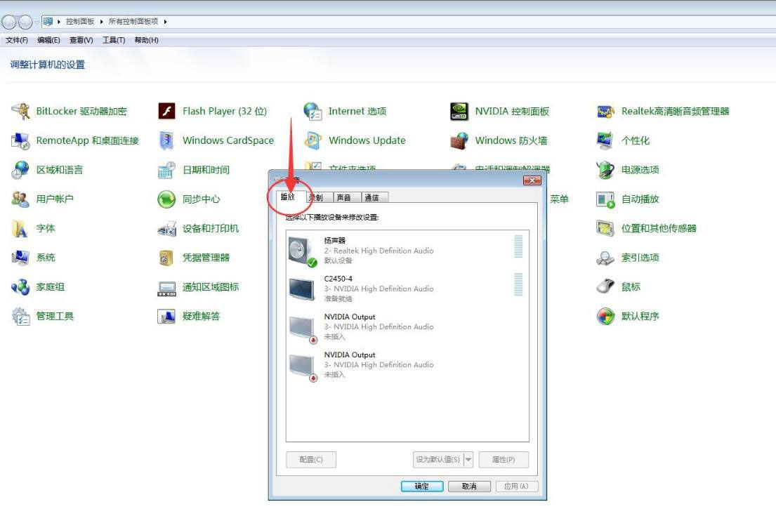
Task: Click the NVIDIA 控制面板 icon
Action: click(x=459, y=111)
